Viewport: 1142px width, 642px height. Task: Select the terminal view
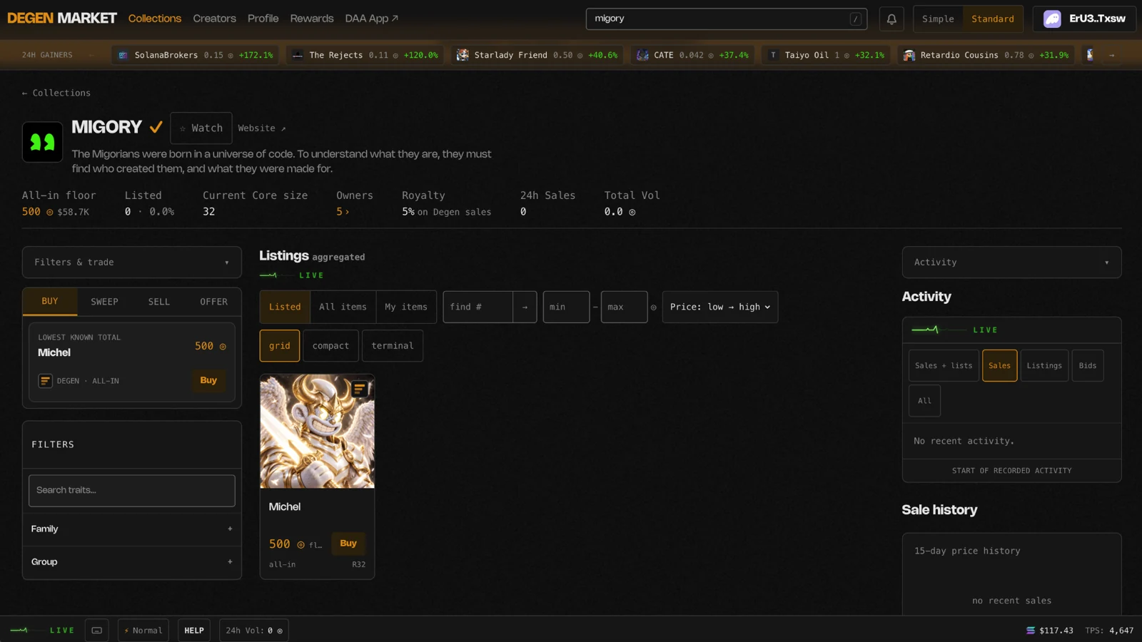coord(393,346)
